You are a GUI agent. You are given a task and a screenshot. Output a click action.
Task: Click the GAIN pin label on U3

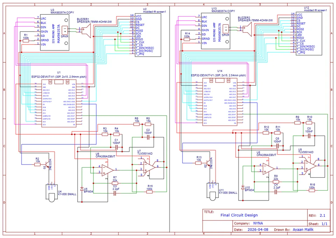click(44, 31)
